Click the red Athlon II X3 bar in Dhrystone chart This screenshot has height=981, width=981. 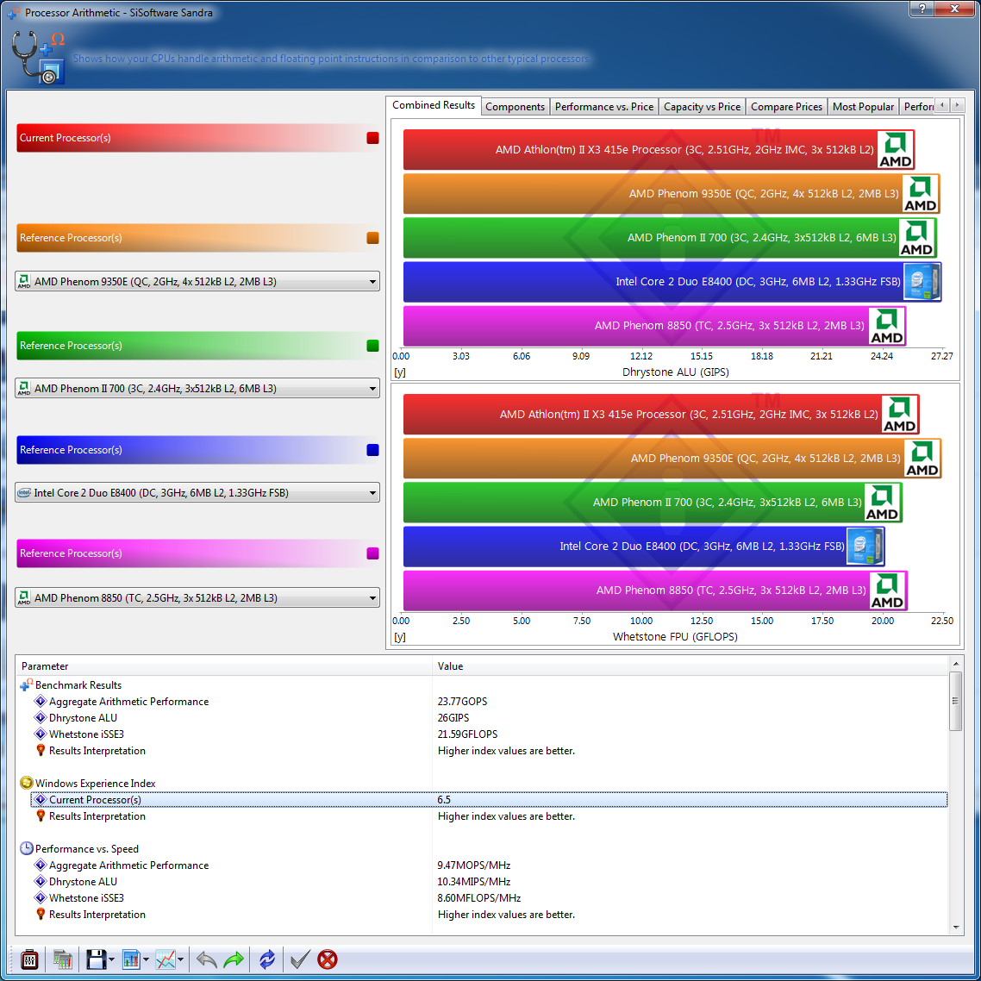pyautogui.click(x=659, y=149)
